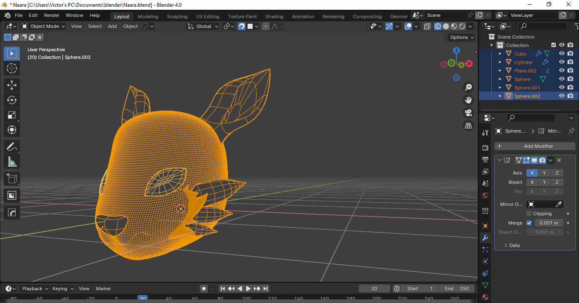This screenshot has width=579, height=303.
Task: Enable the Clipping checkbox
Action: click(x=529, y=214)
